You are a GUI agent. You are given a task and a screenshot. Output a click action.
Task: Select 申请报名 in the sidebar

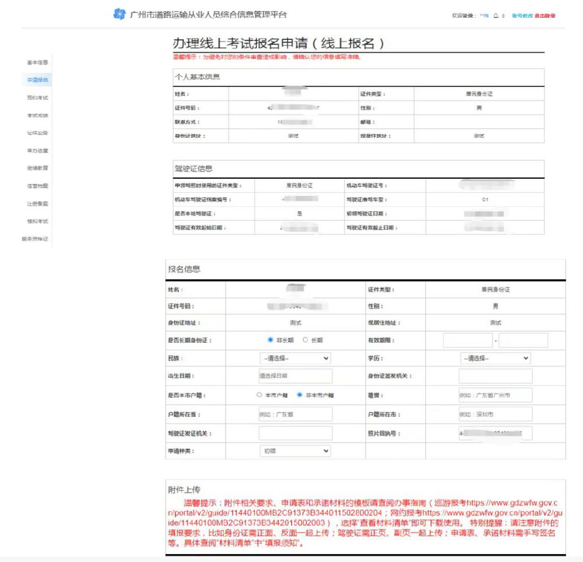37,80
